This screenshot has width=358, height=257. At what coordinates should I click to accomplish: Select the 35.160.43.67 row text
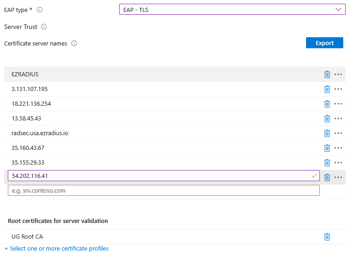[28, 148]
